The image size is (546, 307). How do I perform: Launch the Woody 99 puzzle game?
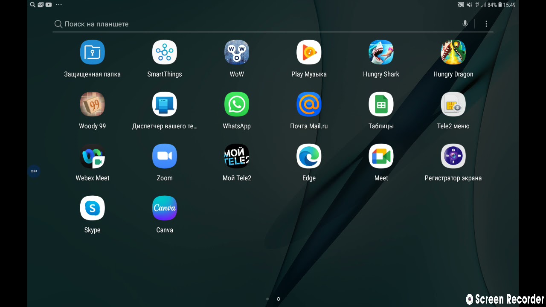coord(92,104)
